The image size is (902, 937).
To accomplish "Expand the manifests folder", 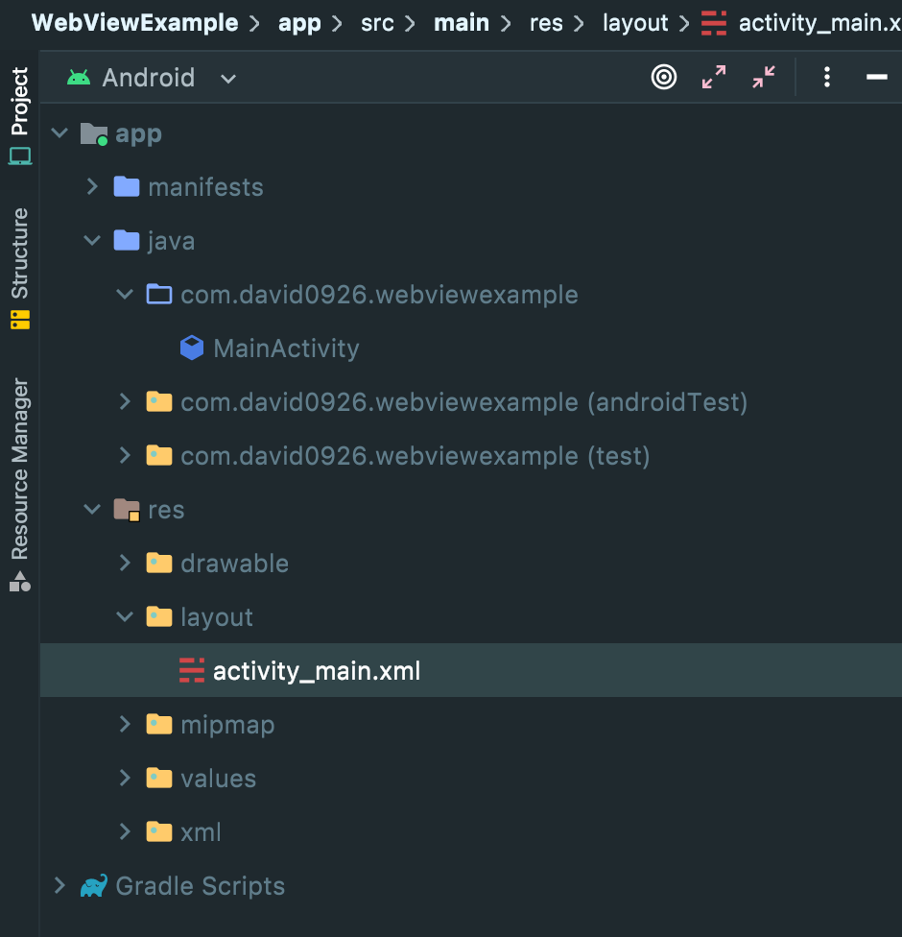I will click(93, 186).
